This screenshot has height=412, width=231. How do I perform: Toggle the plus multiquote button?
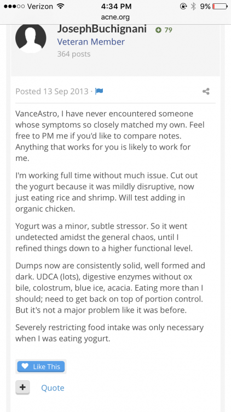pyautogui.click(x=22, y=387)
